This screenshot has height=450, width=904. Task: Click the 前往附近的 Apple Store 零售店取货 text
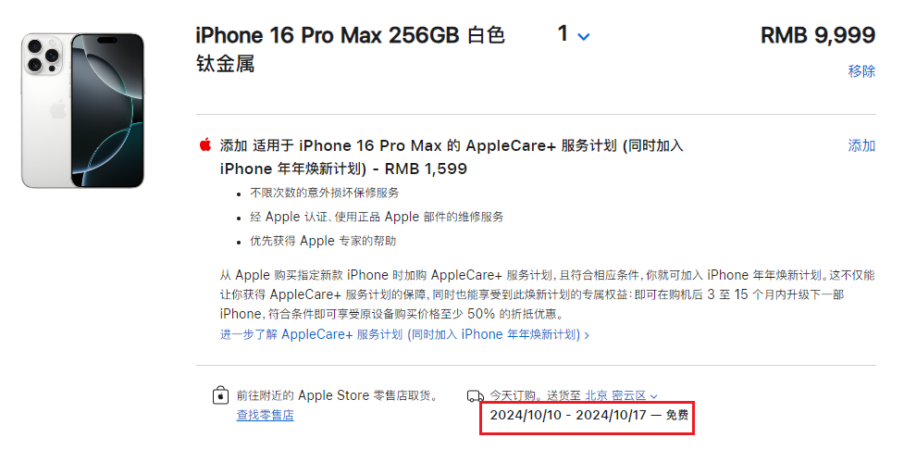pyautogui.click(x=338, y=395)
